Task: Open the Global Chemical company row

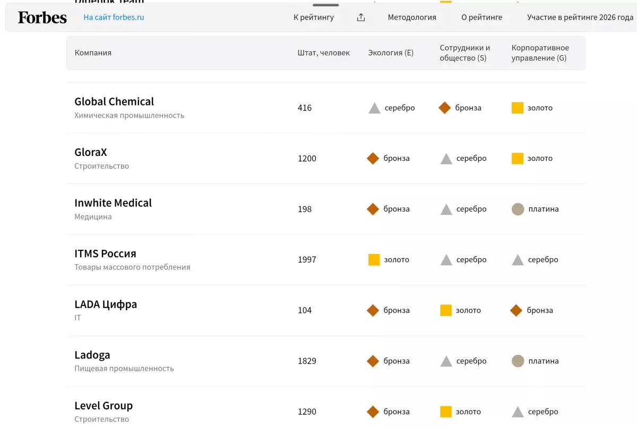Action: tap(114, 101)
